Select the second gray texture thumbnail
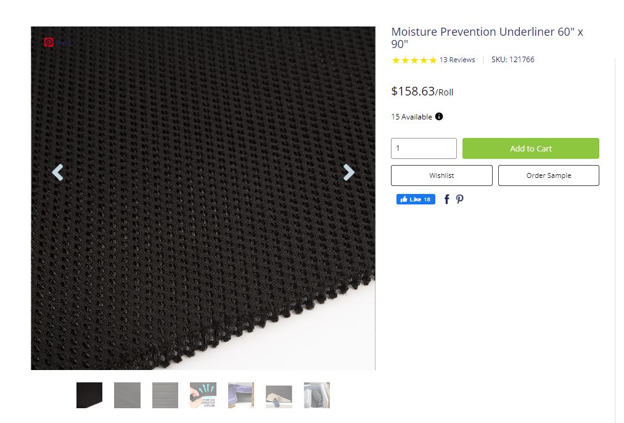This screenshot has width=624, height=423. 127,395
